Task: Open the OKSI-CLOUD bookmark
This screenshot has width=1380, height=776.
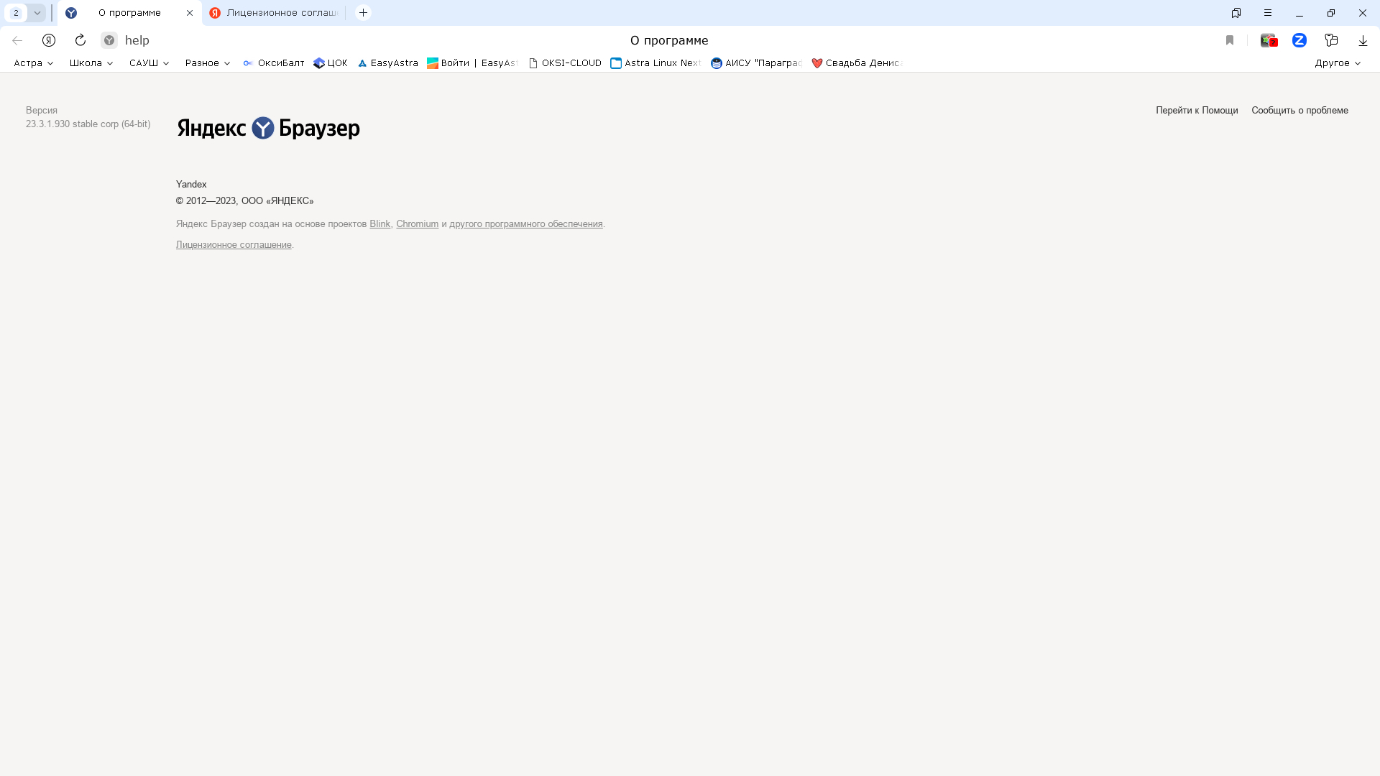Action: tap(565, 63)
